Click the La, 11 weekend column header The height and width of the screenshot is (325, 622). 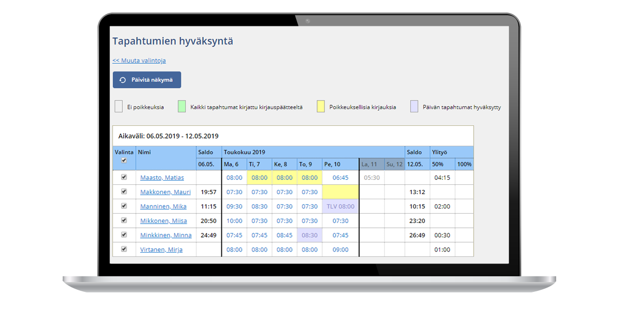pyautogui.click(x=372, y=164)
